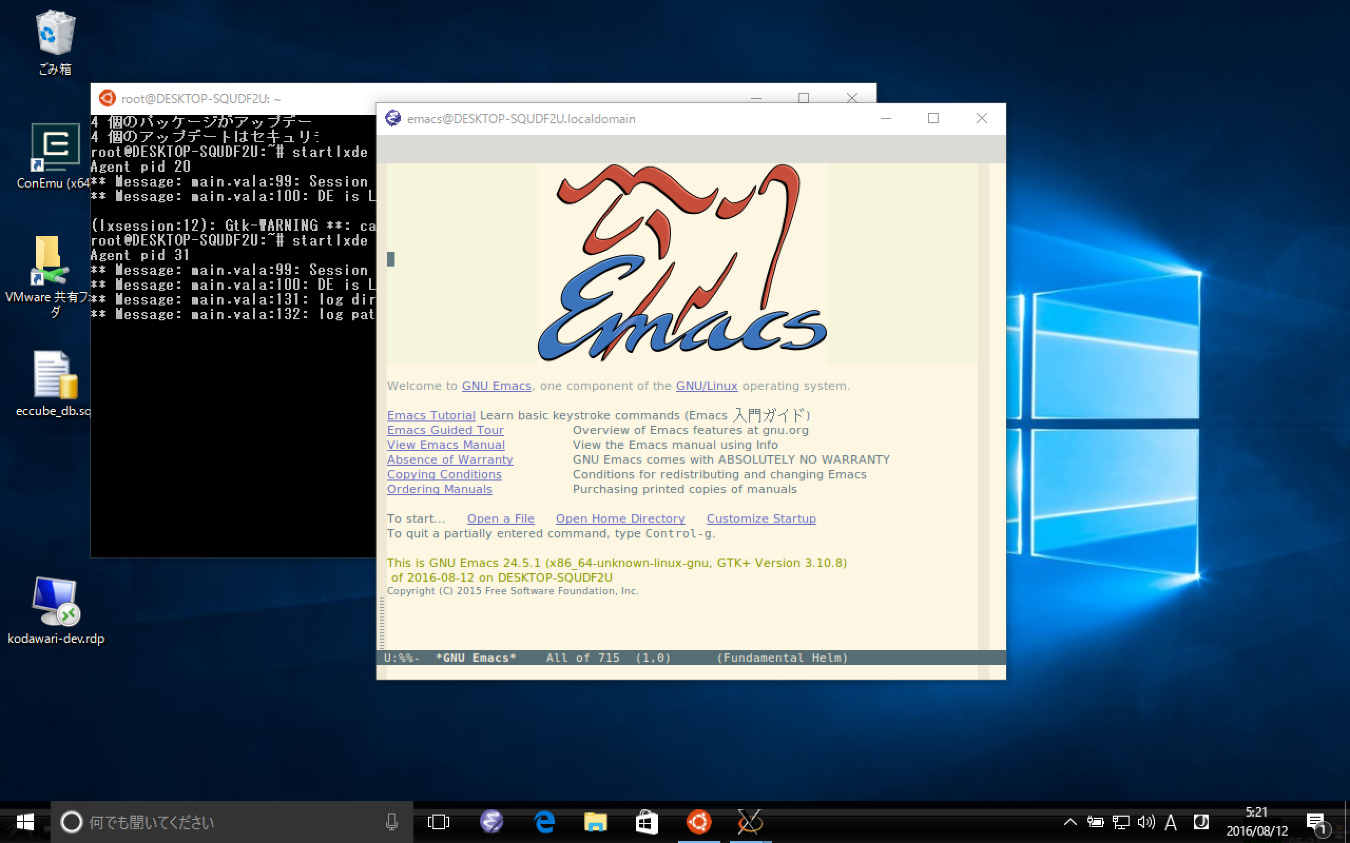
Task: Click the Emacs splash logo image
Action: click(682, 262)
